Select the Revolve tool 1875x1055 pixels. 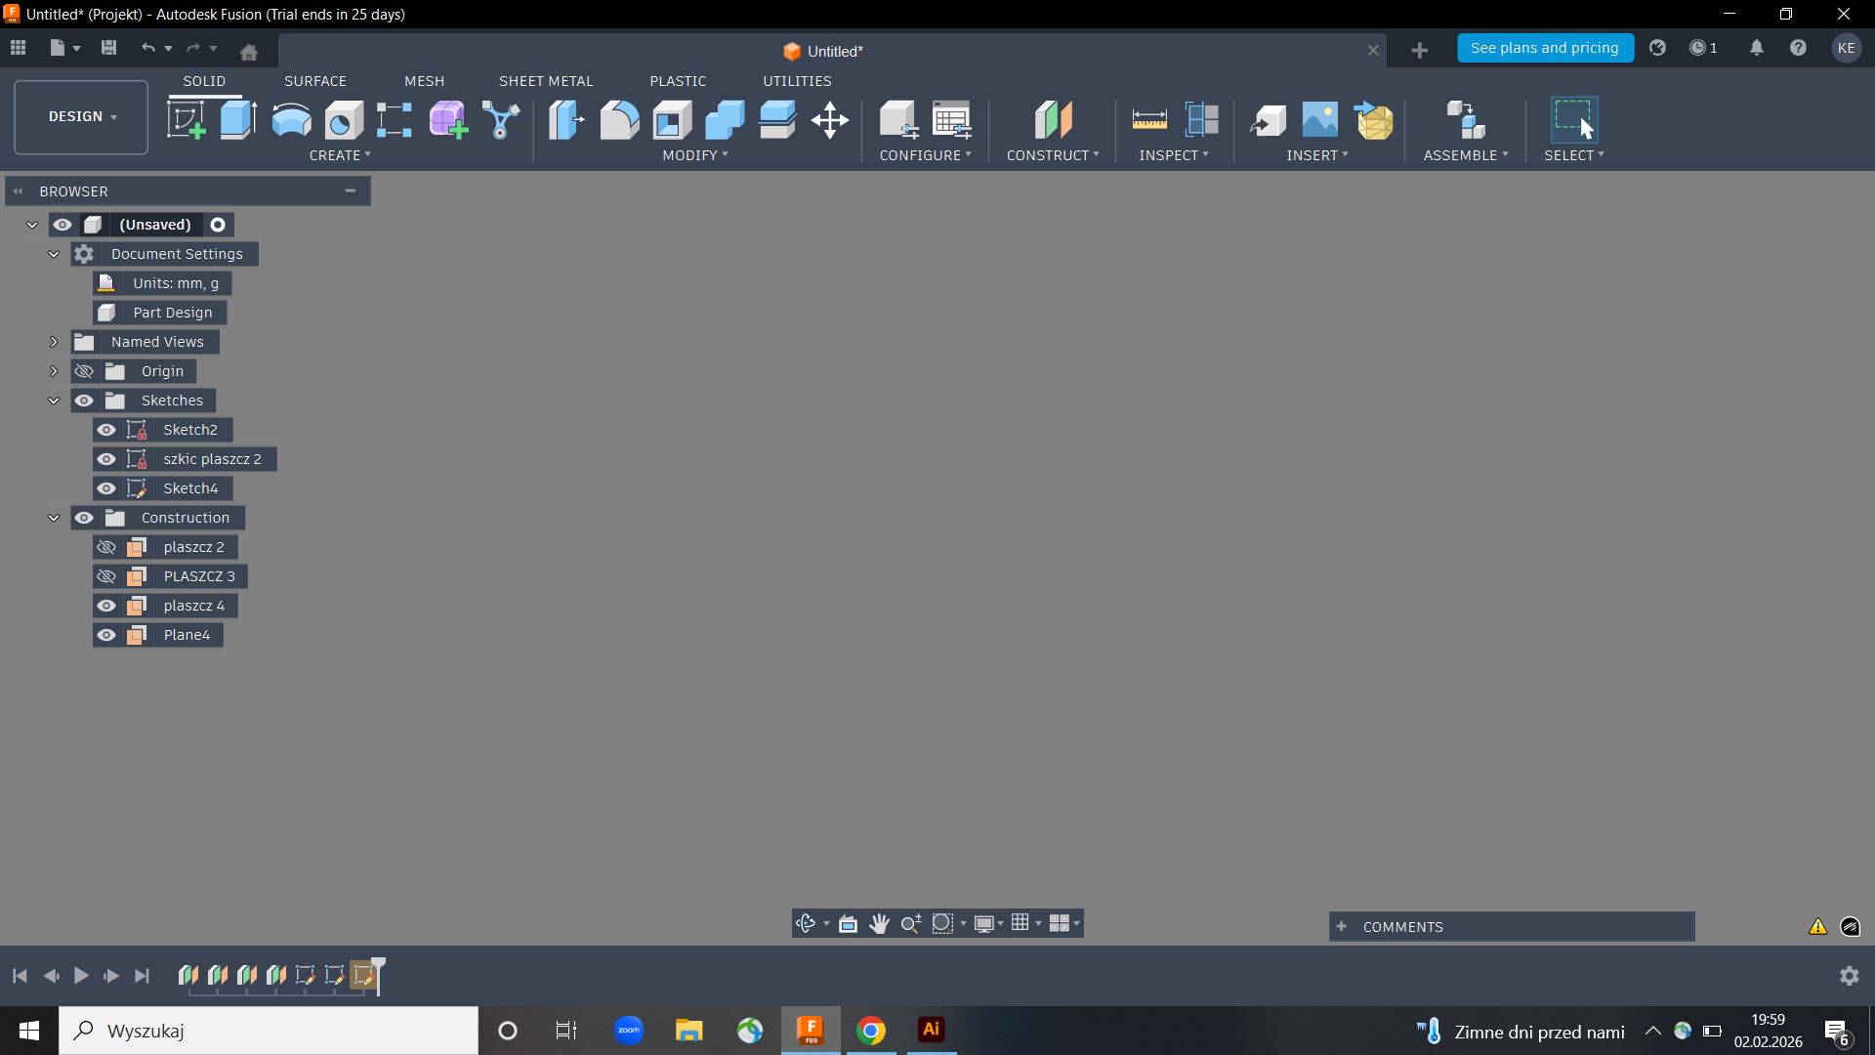291,120
